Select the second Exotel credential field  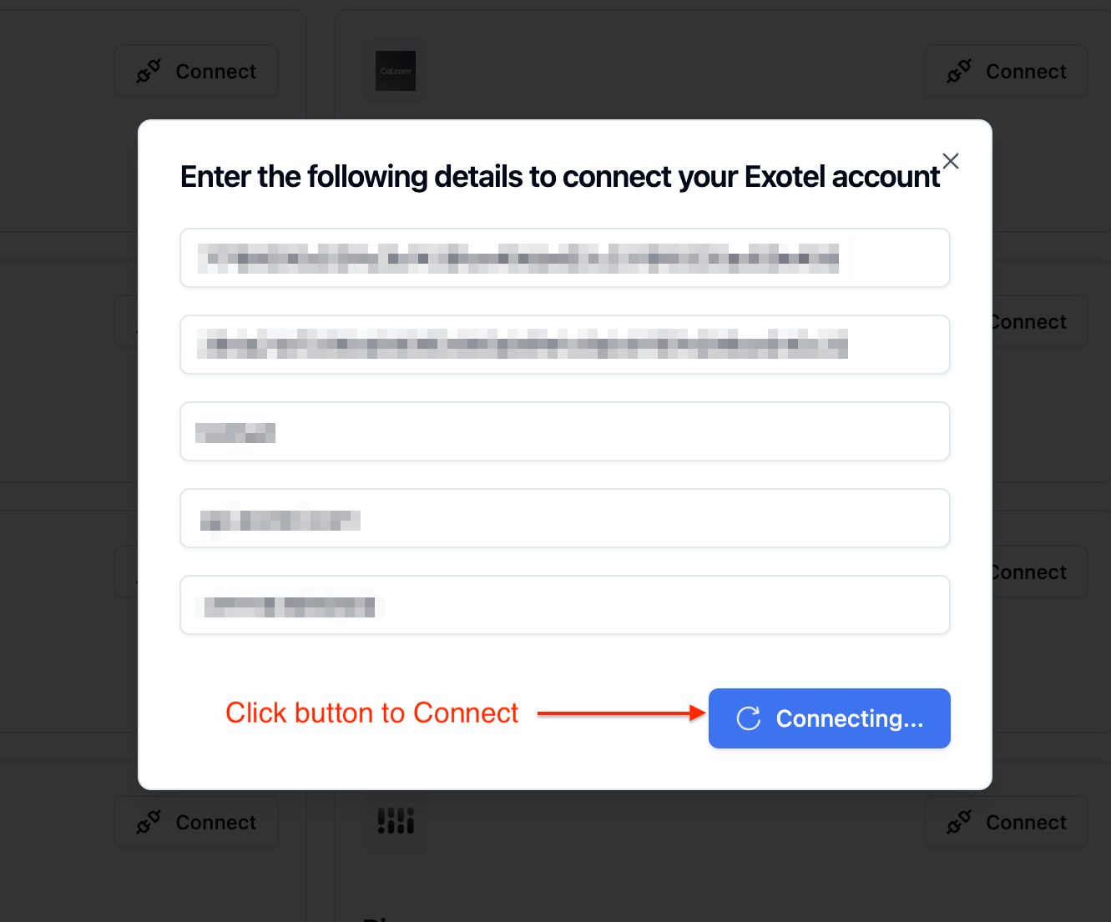click(x=564, y=345)
